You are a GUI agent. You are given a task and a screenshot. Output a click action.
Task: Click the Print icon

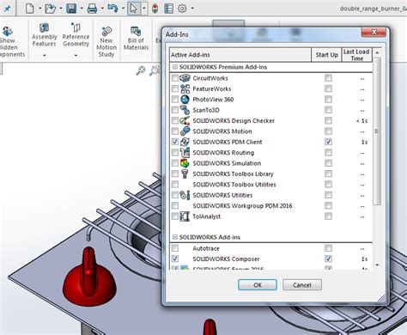[x=92, y=9]
